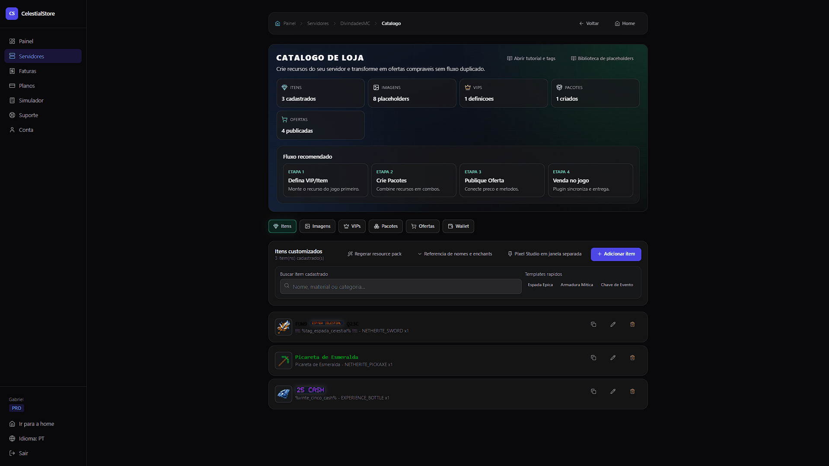Open the Simulador section in the sidebar
The height and width of the screenshot is (466, 829).
pyautogui.click(x=31, y=100)
